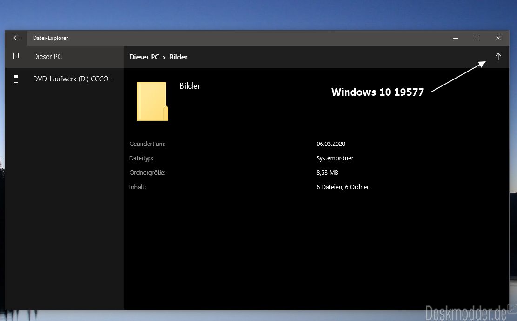Click the Datei-Explorer window title

click(50, 38)
